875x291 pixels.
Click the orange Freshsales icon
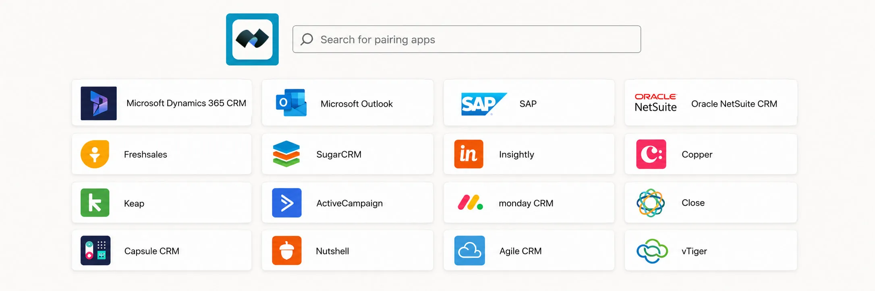point(95,154)
